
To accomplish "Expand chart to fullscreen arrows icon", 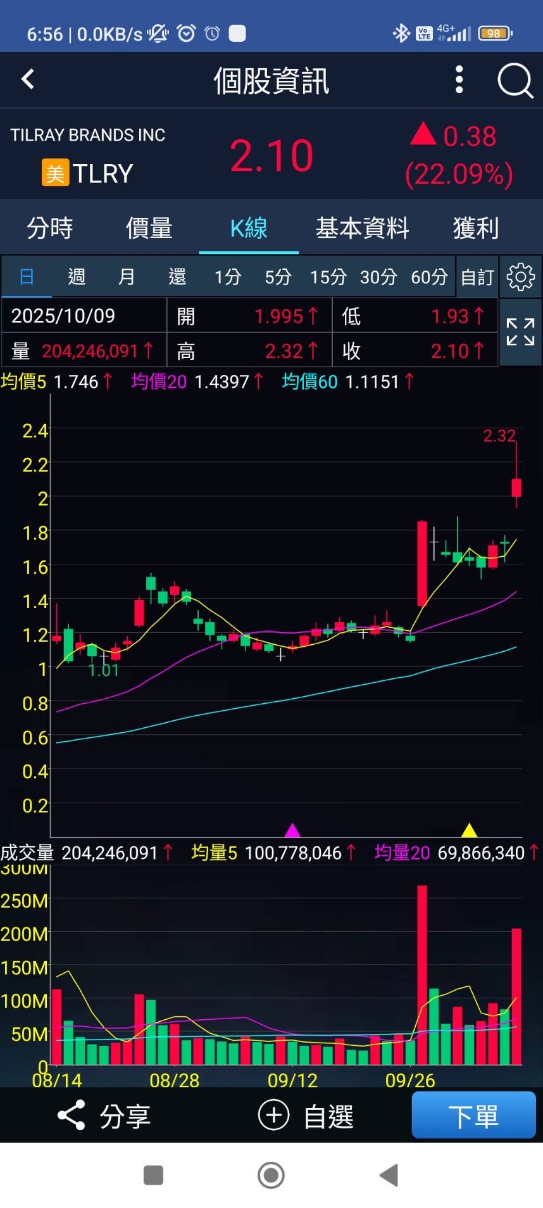I will click(x=520, y=332).
